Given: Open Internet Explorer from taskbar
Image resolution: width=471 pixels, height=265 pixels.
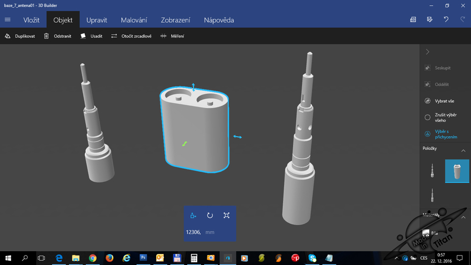Looking at the screenshot, I should point(126,258).
